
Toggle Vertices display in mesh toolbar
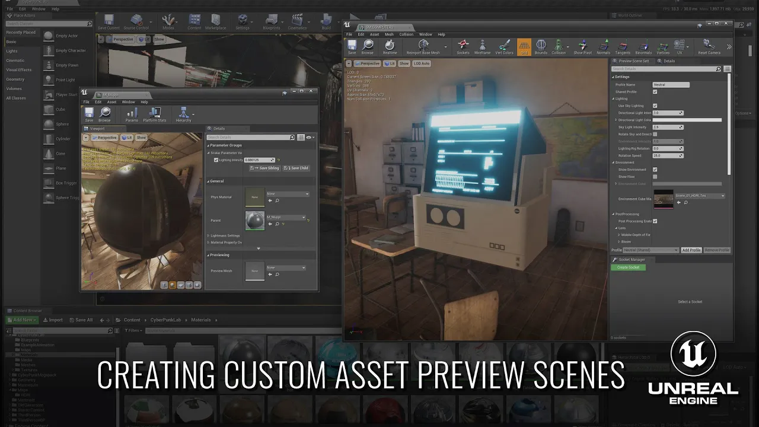click(x=663, y=46)
